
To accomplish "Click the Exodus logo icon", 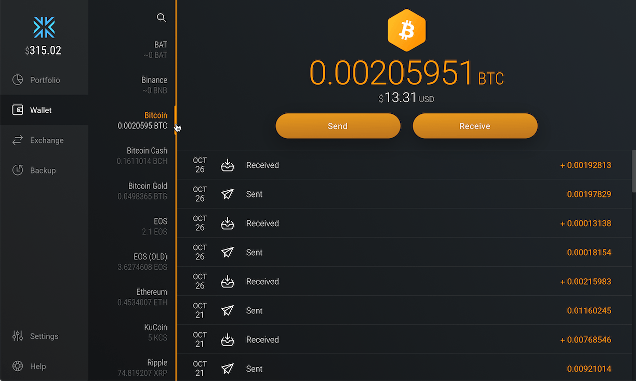I will tap(44, 27).
